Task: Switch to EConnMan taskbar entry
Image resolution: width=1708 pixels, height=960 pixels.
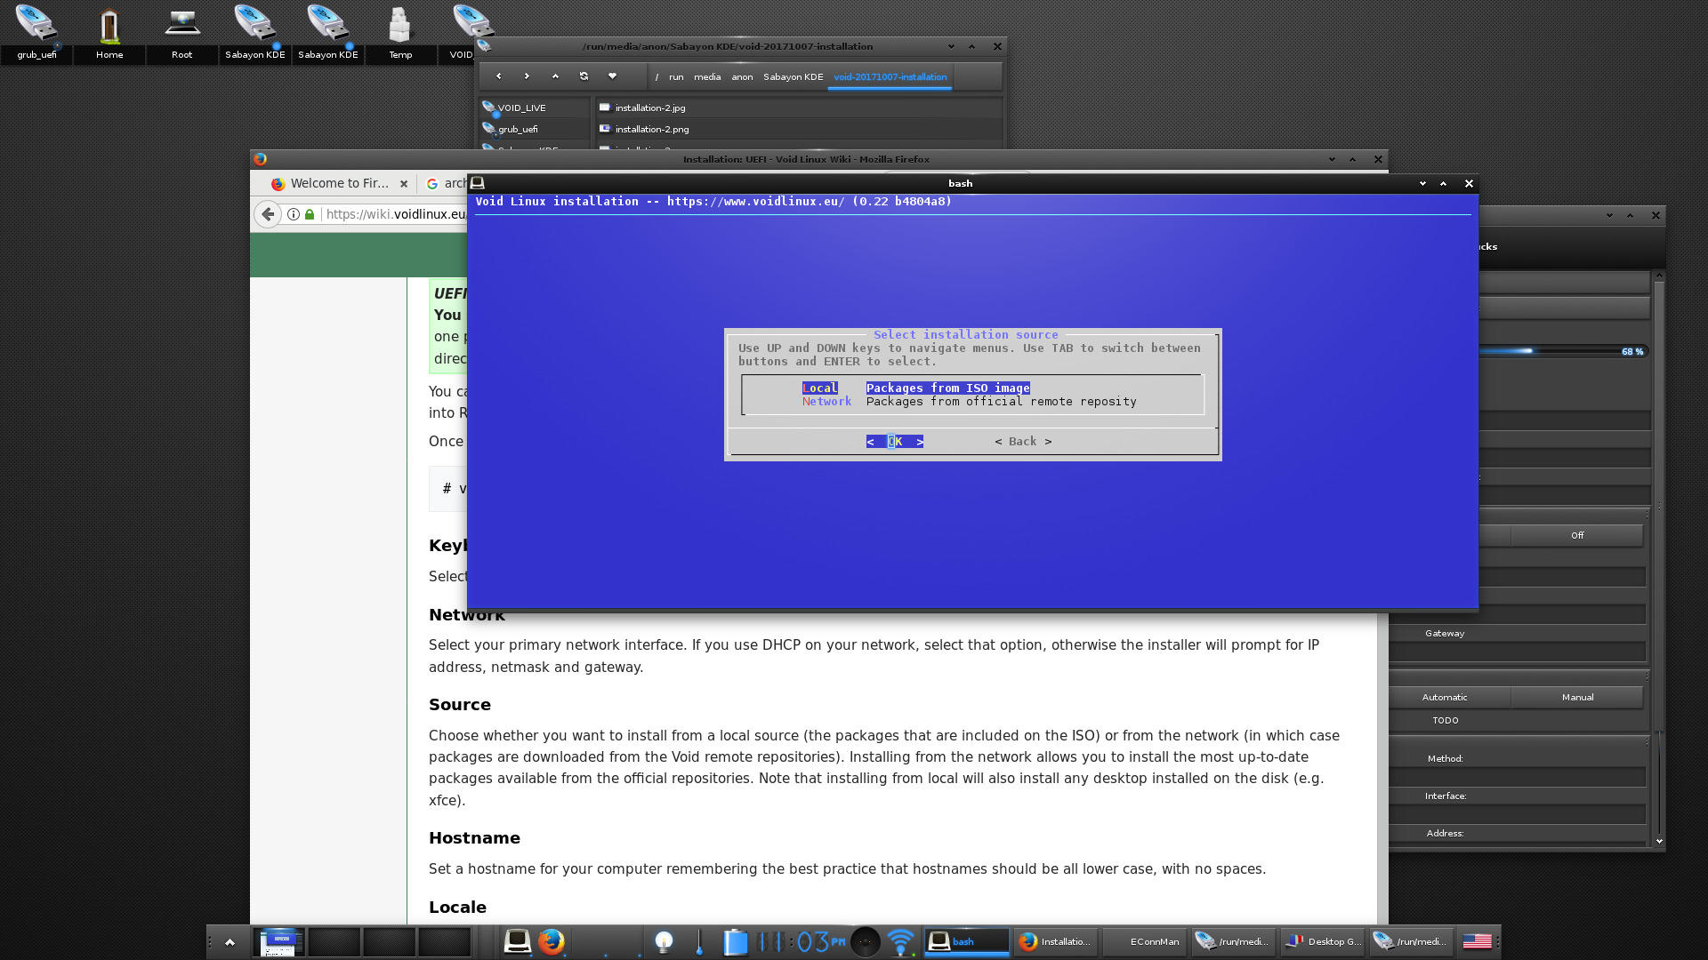Action: click(x=1145, y=941)
